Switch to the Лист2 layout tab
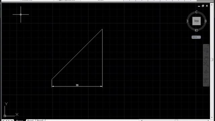The image size is (215, 121). click(x=40, y=120)
